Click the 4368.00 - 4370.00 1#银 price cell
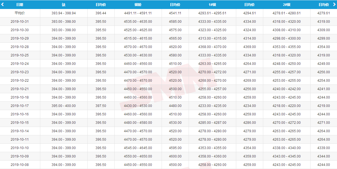This screenshot has height=169, width=337. (x=212, y=47)
